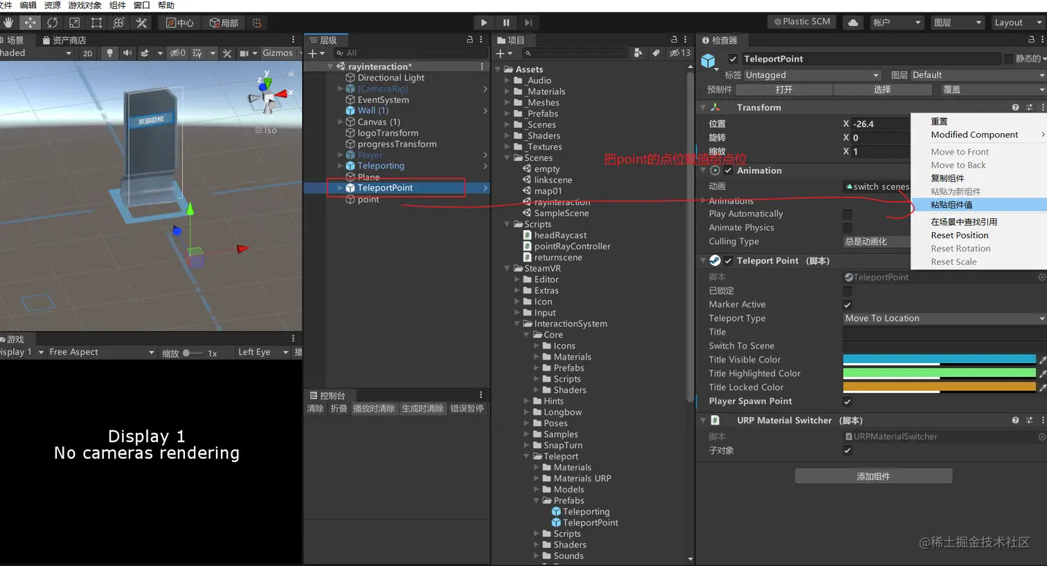Open the custom editor tools icon

141,23
